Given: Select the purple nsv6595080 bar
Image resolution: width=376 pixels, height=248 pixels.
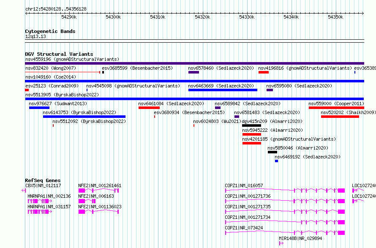Looking at the screenshot, I should 270,90.
